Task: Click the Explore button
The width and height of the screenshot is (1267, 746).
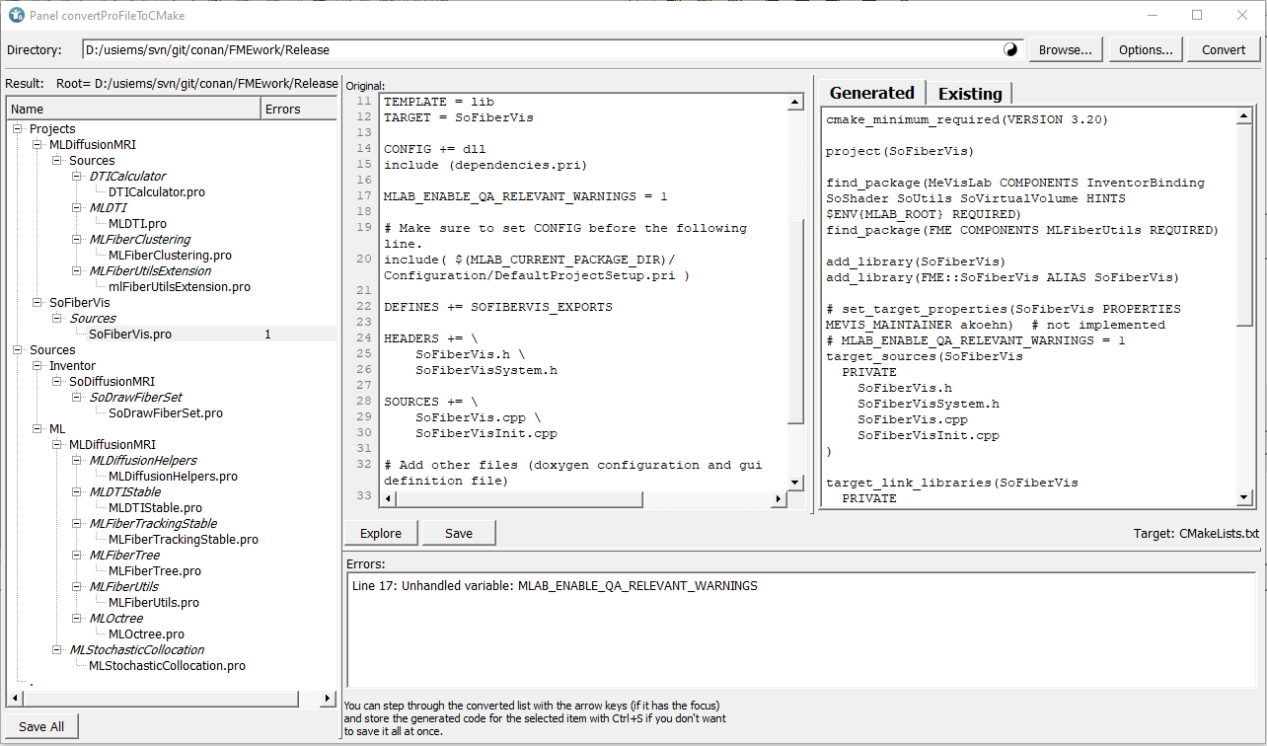Action: 381,533
